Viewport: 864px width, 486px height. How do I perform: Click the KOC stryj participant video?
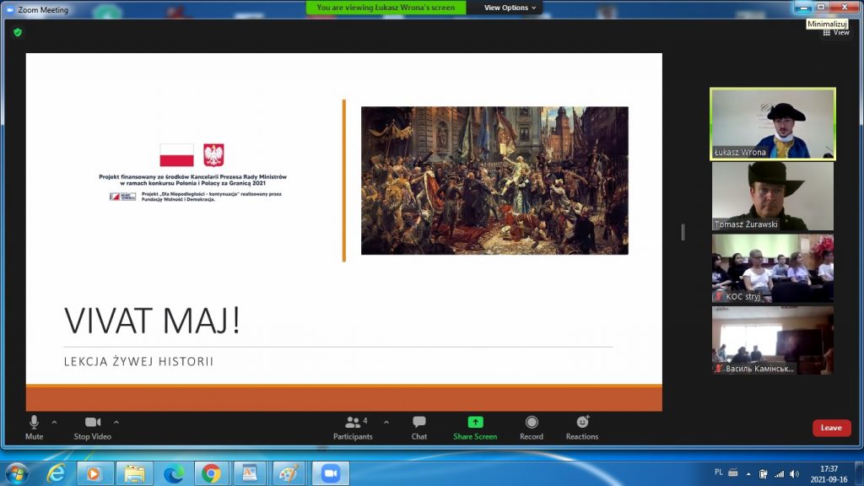point(772,268)
